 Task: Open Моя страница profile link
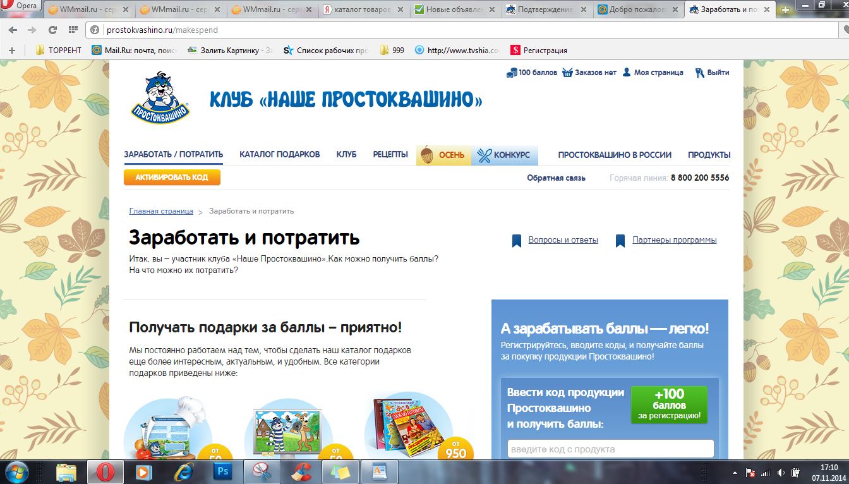pos(653,73)
